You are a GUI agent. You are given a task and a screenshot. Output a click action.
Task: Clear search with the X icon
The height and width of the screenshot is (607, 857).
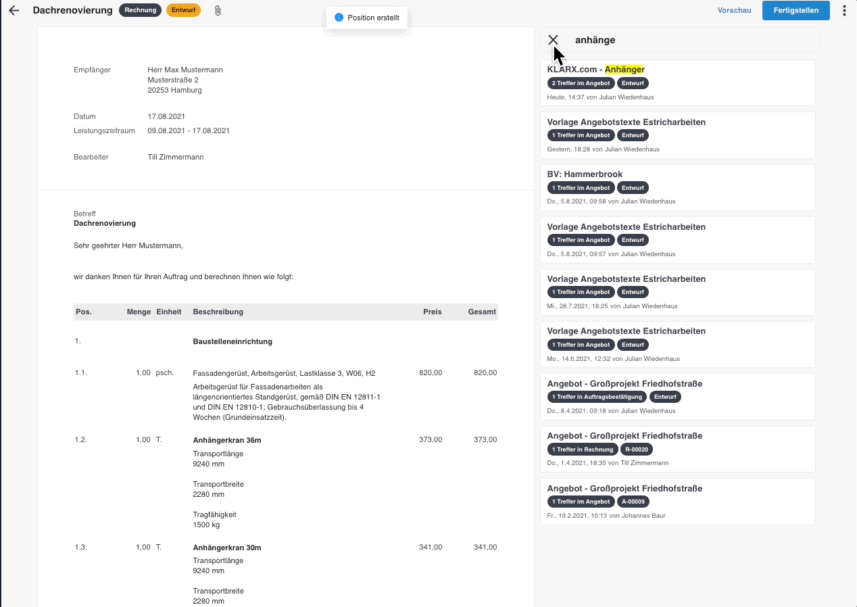(553, 40)
